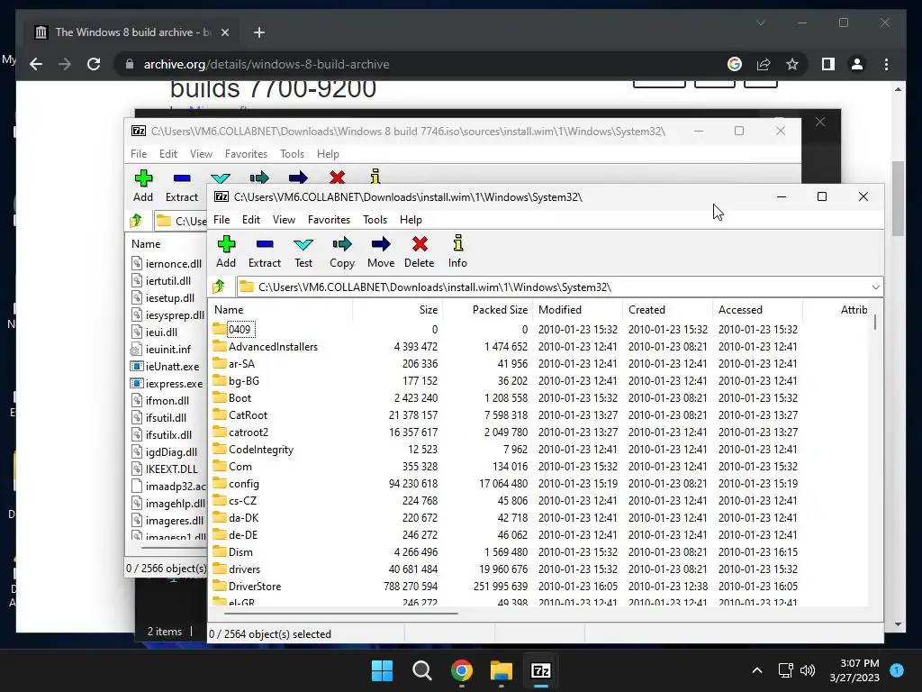
Task: Open Help menu in front 7-Zip window
Action: (x=411, y=220)
